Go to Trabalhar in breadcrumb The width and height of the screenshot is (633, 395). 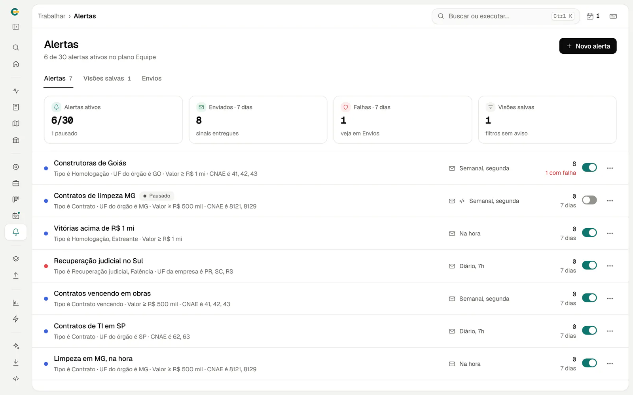51,16
